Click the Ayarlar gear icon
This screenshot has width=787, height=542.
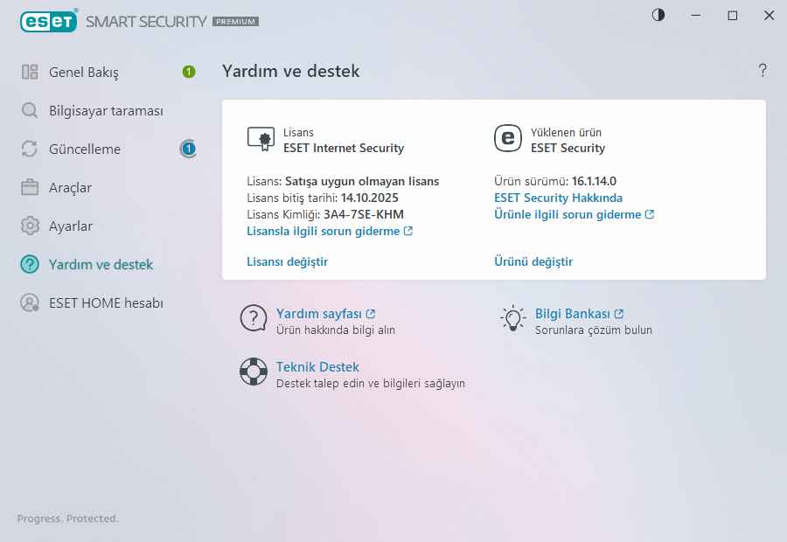(30, 226)
